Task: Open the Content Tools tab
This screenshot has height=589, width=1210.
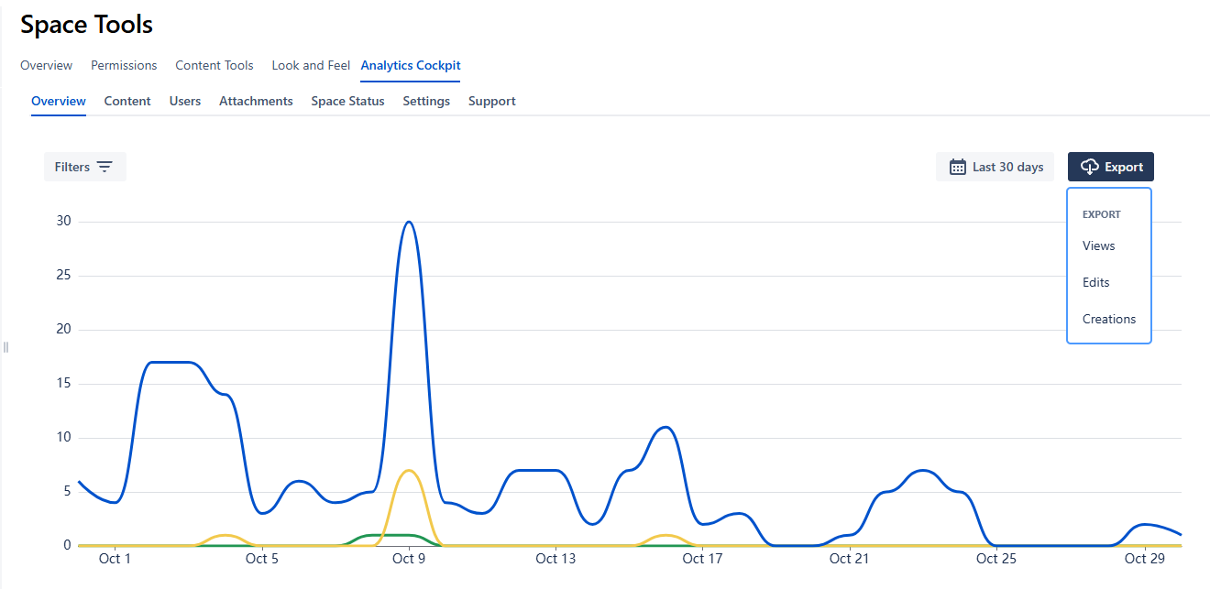Action: (x=214, y=65)
